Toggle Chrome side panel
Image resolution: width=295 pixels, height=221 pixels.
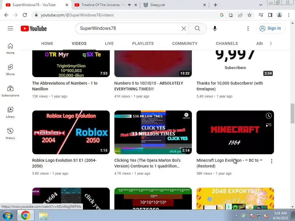pyautogui.click(x=270, y=15)
